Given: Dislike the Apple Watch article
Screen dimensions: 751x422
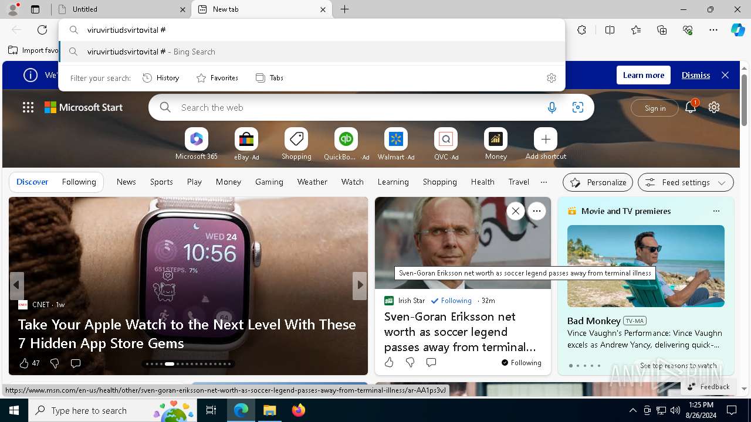Looking at the screenshot, I should click(x=55, y=363).
